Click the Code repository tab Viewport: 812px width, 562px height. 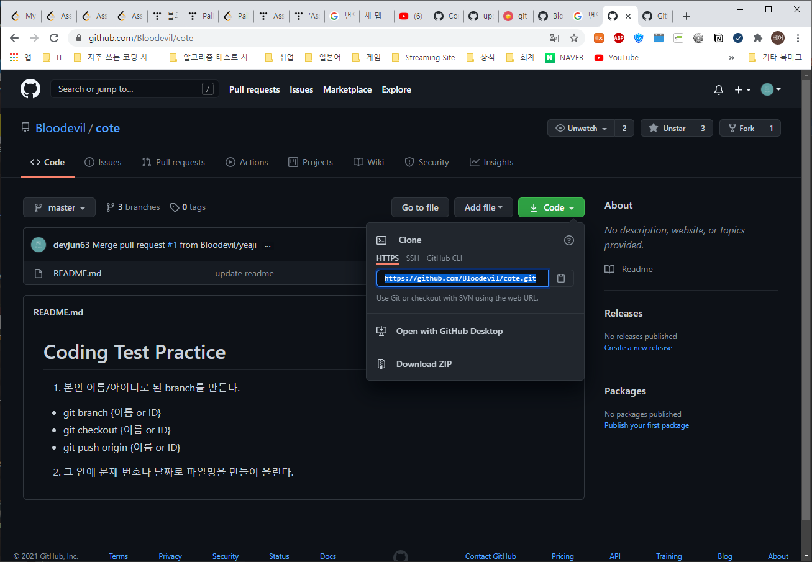pos(48,162)
